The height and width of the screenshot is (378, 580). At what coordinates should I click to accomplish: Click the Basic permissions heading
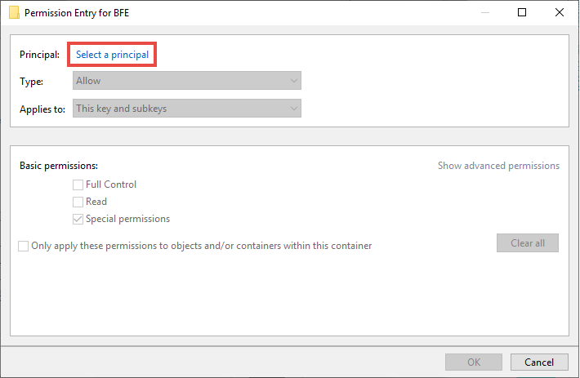[59, 166]
